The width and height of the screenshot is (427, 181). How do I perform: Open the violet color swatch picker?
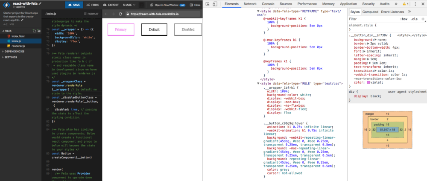(x=368, y=82)
